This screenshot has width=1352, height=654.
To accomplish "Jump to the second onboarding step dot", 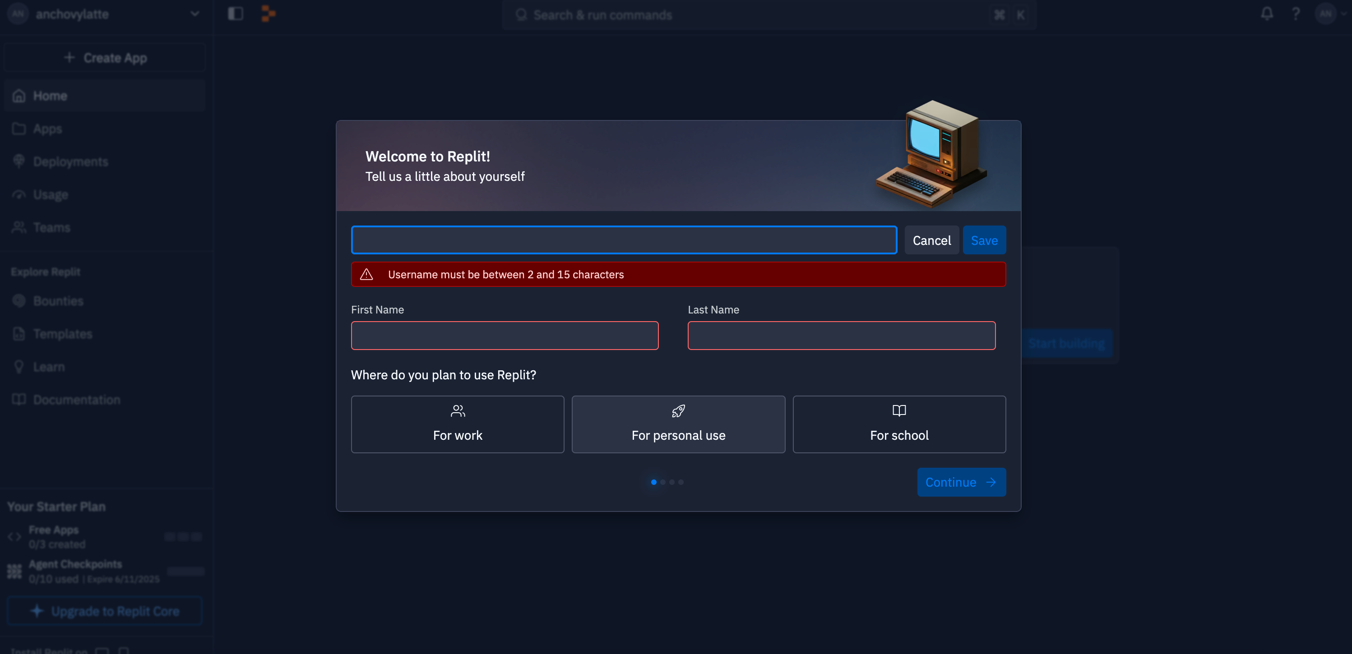I will pyautogui.click(x=663, y=482).
